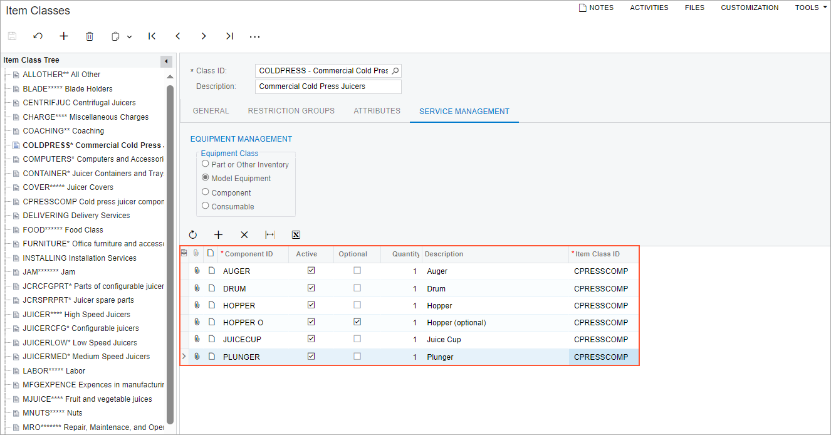Viewport: 831px width, 435px height.
Task: Collapse the Item Class Tree panel
Action: point(166,61)
